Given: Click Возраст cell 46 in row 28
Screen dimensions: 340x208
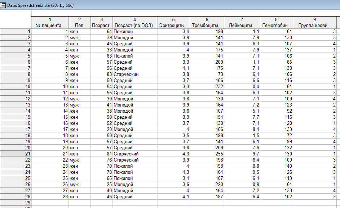Looking at the screenshot, I should pos(101,196).
